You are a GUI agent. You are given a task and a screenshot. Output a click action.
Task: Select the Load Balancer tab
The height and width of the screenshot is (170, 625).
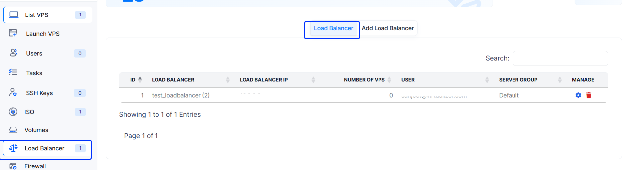tap(333, 28)
